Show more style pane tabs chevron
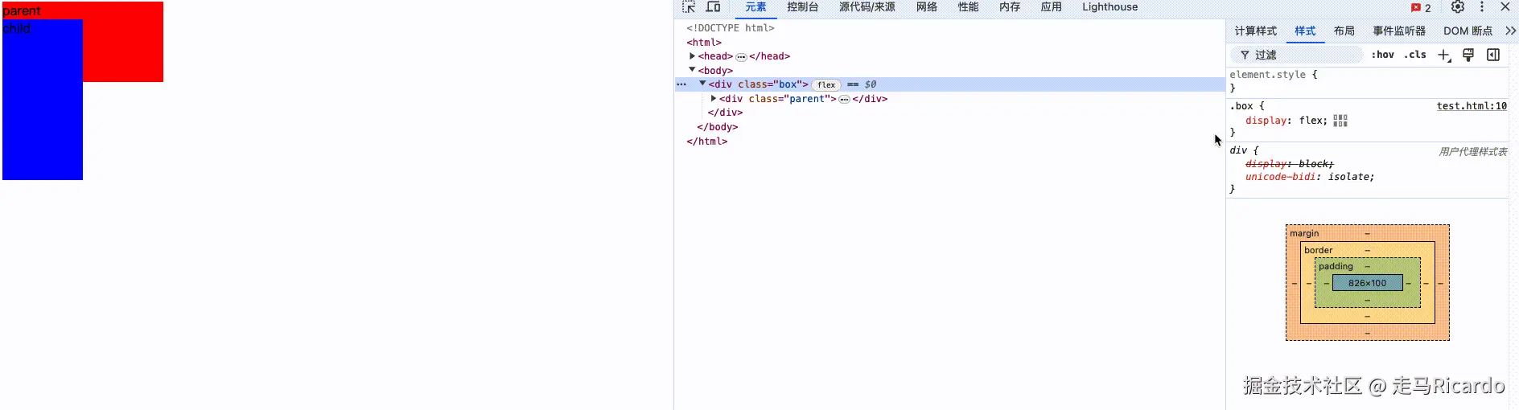 pyautogui.click(x=1510, y=31)
